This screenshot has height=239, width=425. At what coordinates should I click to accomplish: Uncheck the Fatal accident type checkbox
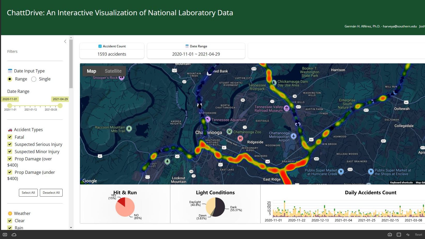click(10, 137)
